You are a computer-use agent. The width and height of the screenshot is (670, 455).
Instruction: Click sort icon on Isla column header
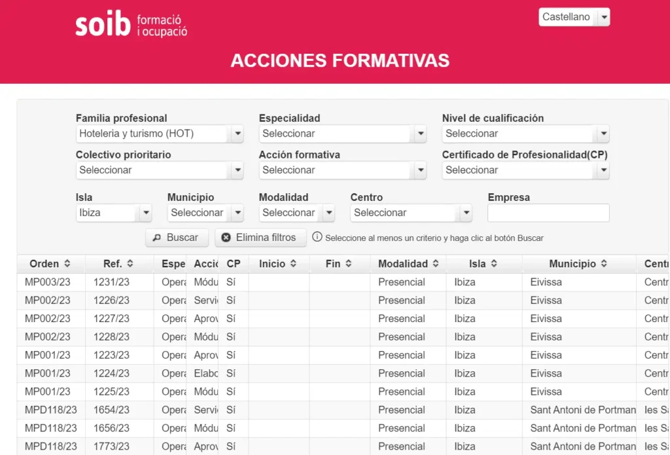coord(494,264)
